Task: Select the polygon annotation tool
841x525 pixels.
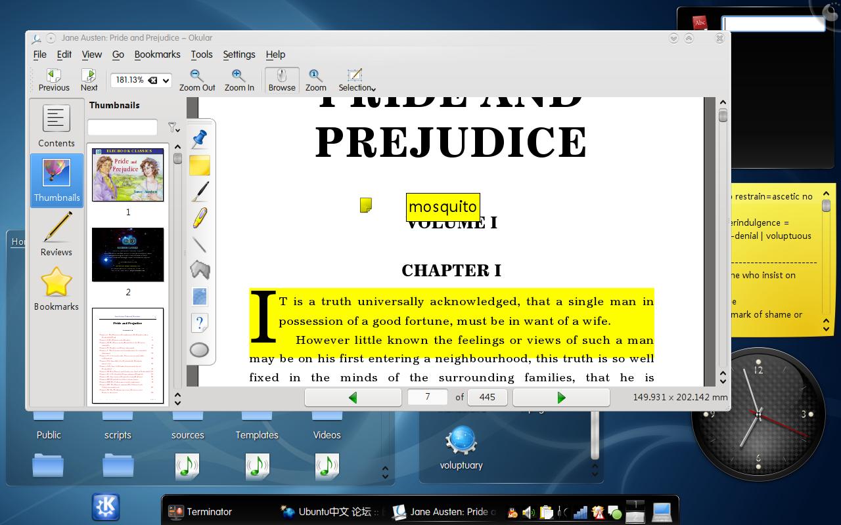Action: [x=200, y=270]
